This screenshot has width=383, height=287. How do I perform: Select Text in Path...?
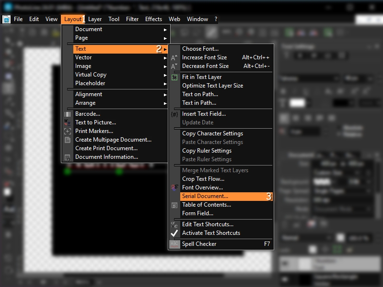click(199, 103)
